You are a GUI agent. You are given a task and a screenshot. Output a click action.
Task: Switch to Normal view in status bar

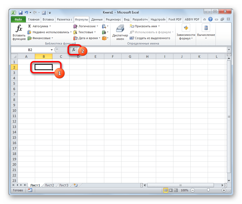166,190
